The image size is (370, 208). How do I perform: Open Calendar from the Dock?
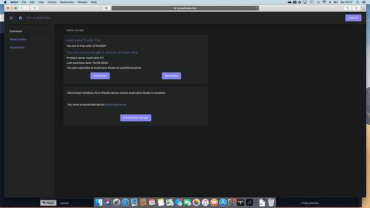click(152, 202)
